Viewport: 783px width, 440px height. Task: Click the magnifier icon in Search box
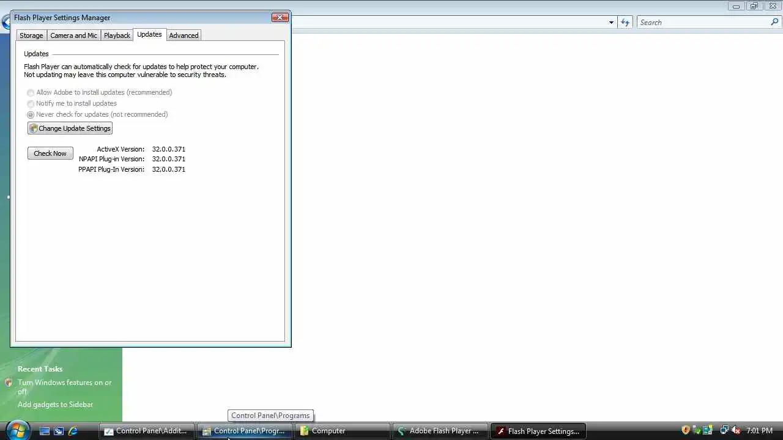[775, 23]
